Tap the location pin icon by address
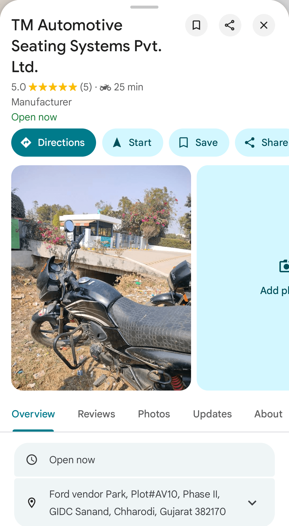This screenshot has height=526, width=289. (32, 503)
